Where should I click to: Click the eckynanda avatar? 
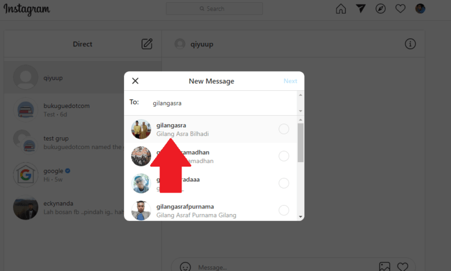[25, 207]
